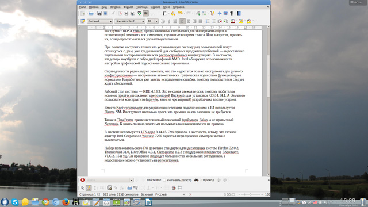Screen dimensions: 368x207
Task: Click the binoculars Find & Replace icon
Action: tap(197, 180)
